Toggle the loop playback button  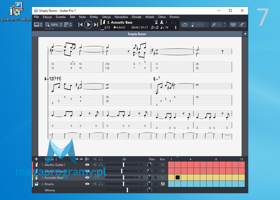click(185, 25)
